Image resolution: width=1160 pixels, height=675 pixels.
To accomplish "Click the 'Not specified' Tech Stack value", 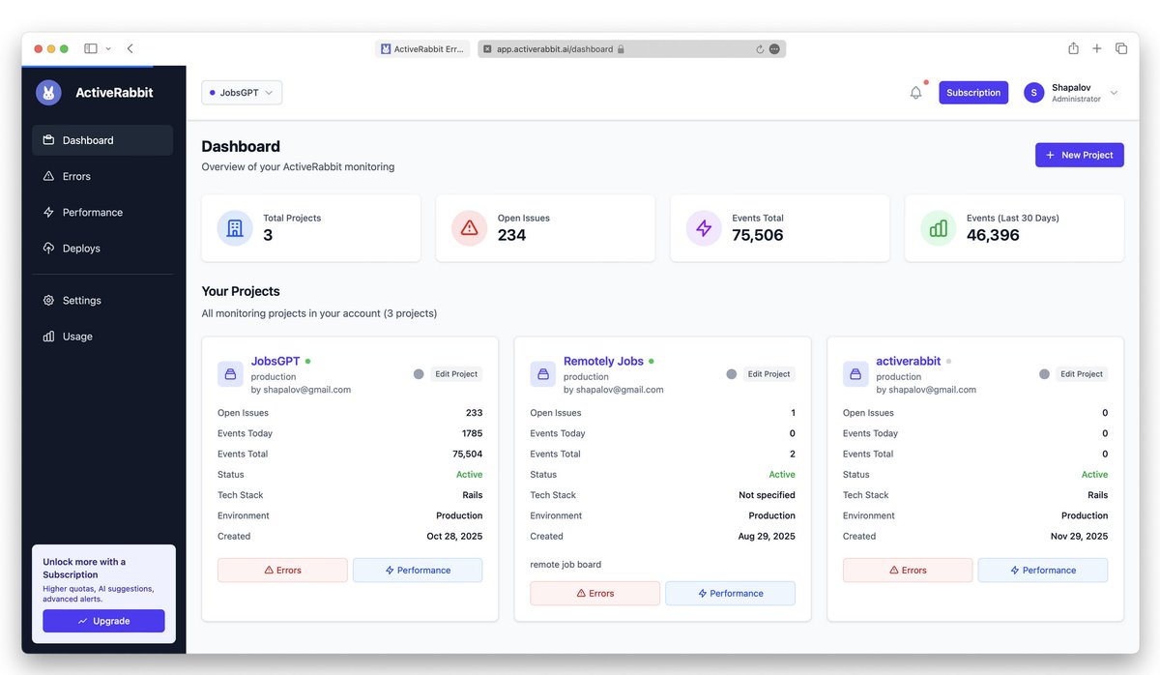I will click(x=767, y=495).
